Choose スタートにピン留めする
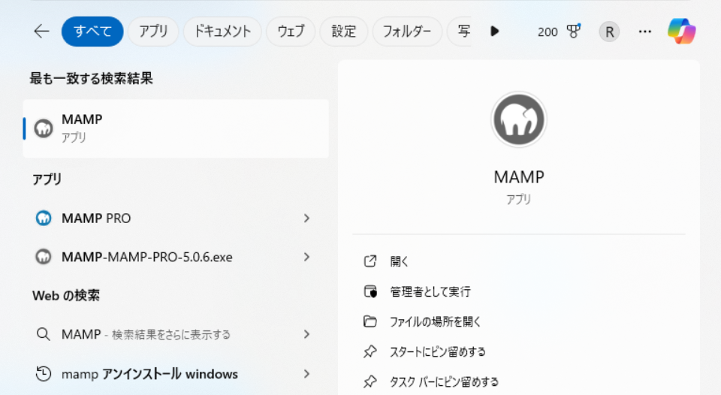 (x=438, y=351)
